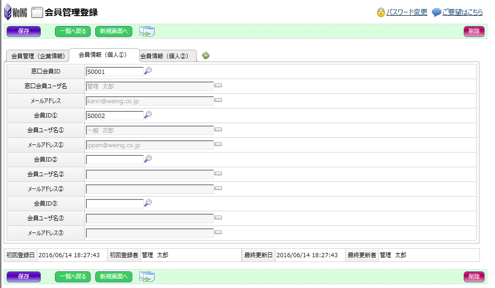Viewport: 495px width, 288px height.
Task: Click the bottom toolbar window export icon
Action: 147,276
